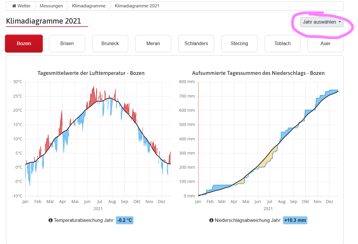Click the info icon beside Temperaturabweichung Jahr
Screen dimensions: 358x244
click(x=50, y=220)
